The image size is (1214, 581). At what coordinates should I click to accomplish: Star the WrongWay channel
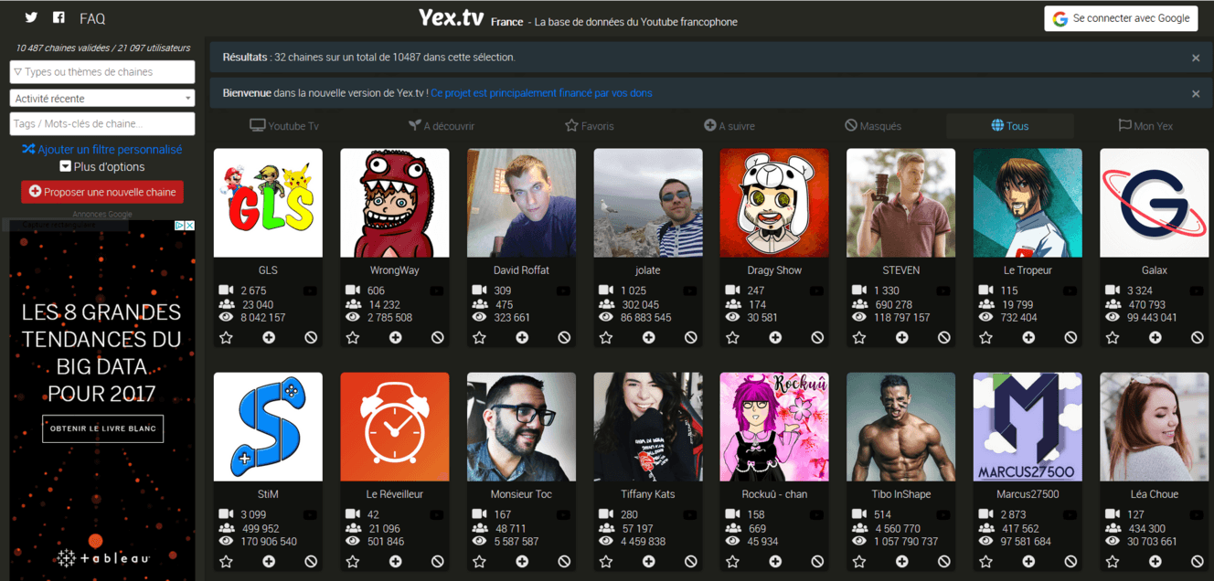[x=353, y=338]
